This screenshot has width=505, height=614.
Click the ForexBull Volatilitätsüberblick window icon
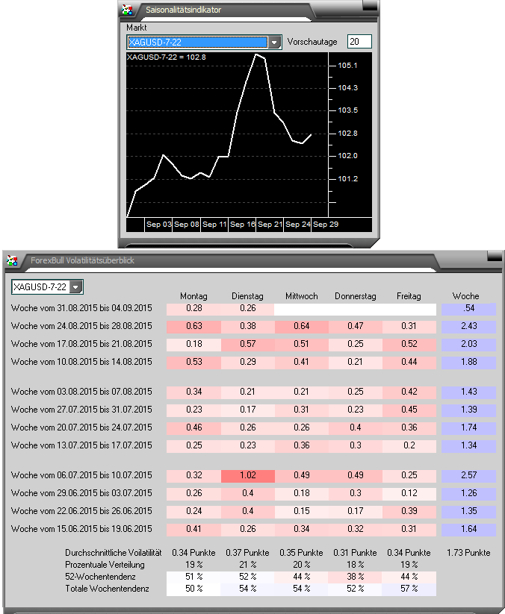13,260
